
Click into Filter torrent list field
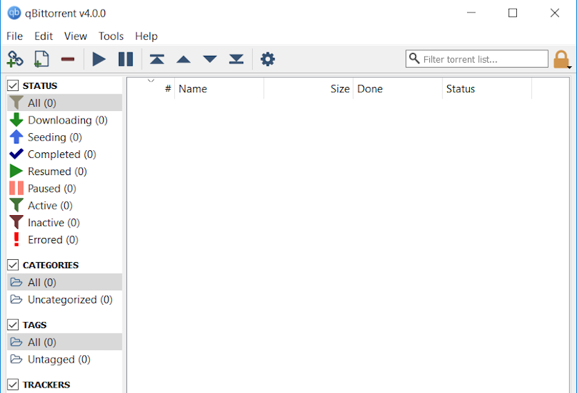[477, 59]
